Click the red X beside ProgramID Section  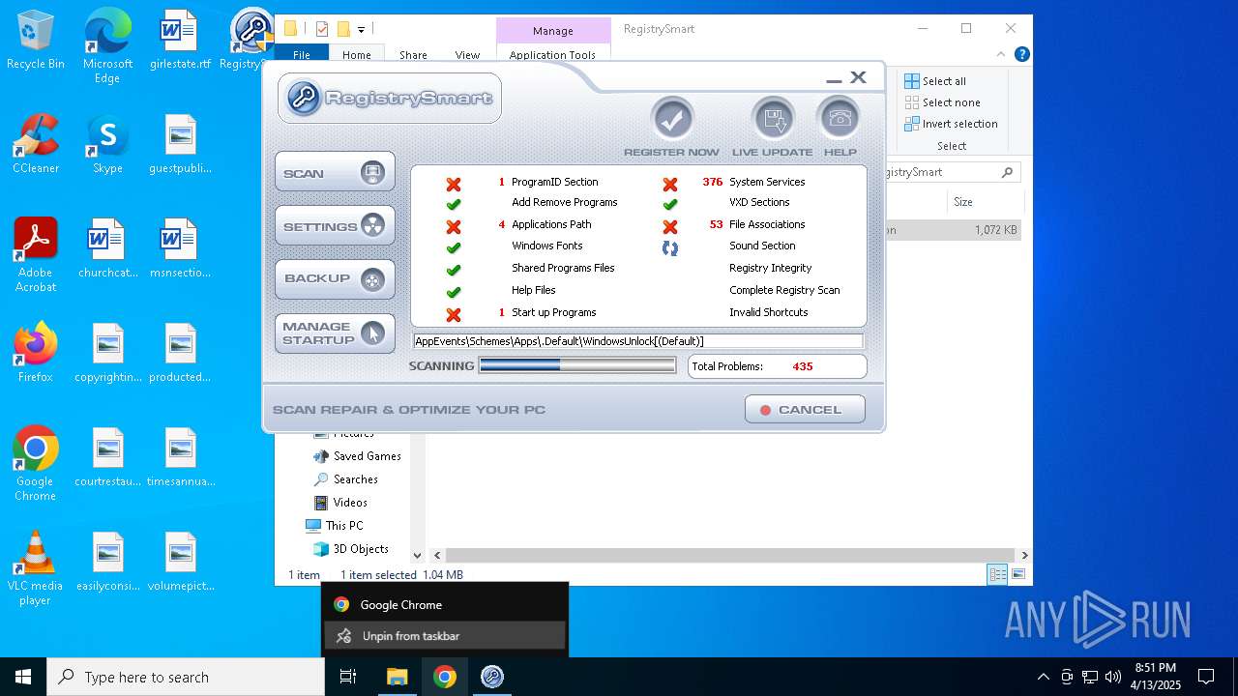click(x=453, y=183)
